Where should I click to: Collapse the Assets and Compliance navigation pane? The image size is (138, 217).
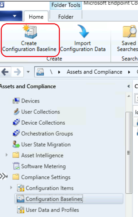129,87
